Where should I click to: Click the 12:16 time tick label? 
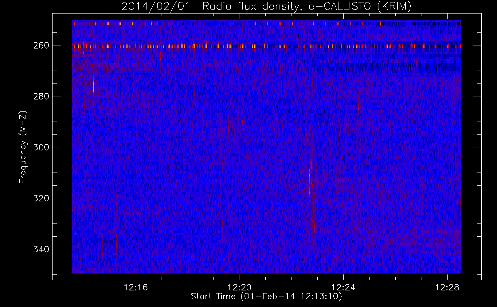tap(136, 288)
